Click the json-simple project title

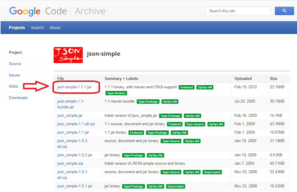coord(103,54)
